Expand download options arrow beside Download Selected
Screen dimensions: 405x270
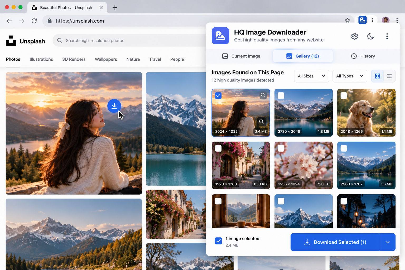click(x=388, y=242)
